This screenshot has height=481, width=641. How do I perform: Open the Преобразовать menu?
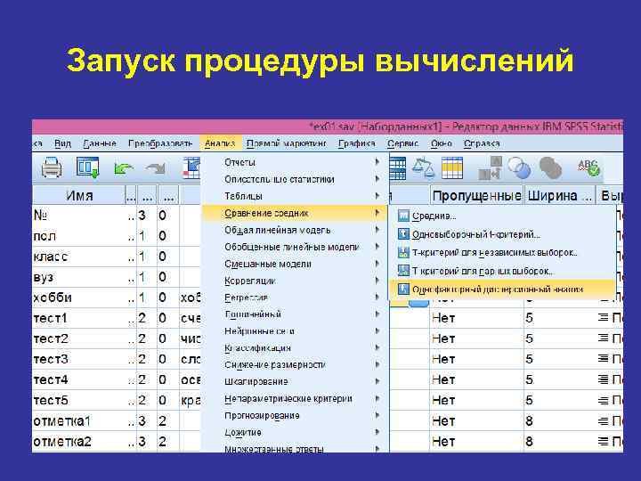[160, 143]
